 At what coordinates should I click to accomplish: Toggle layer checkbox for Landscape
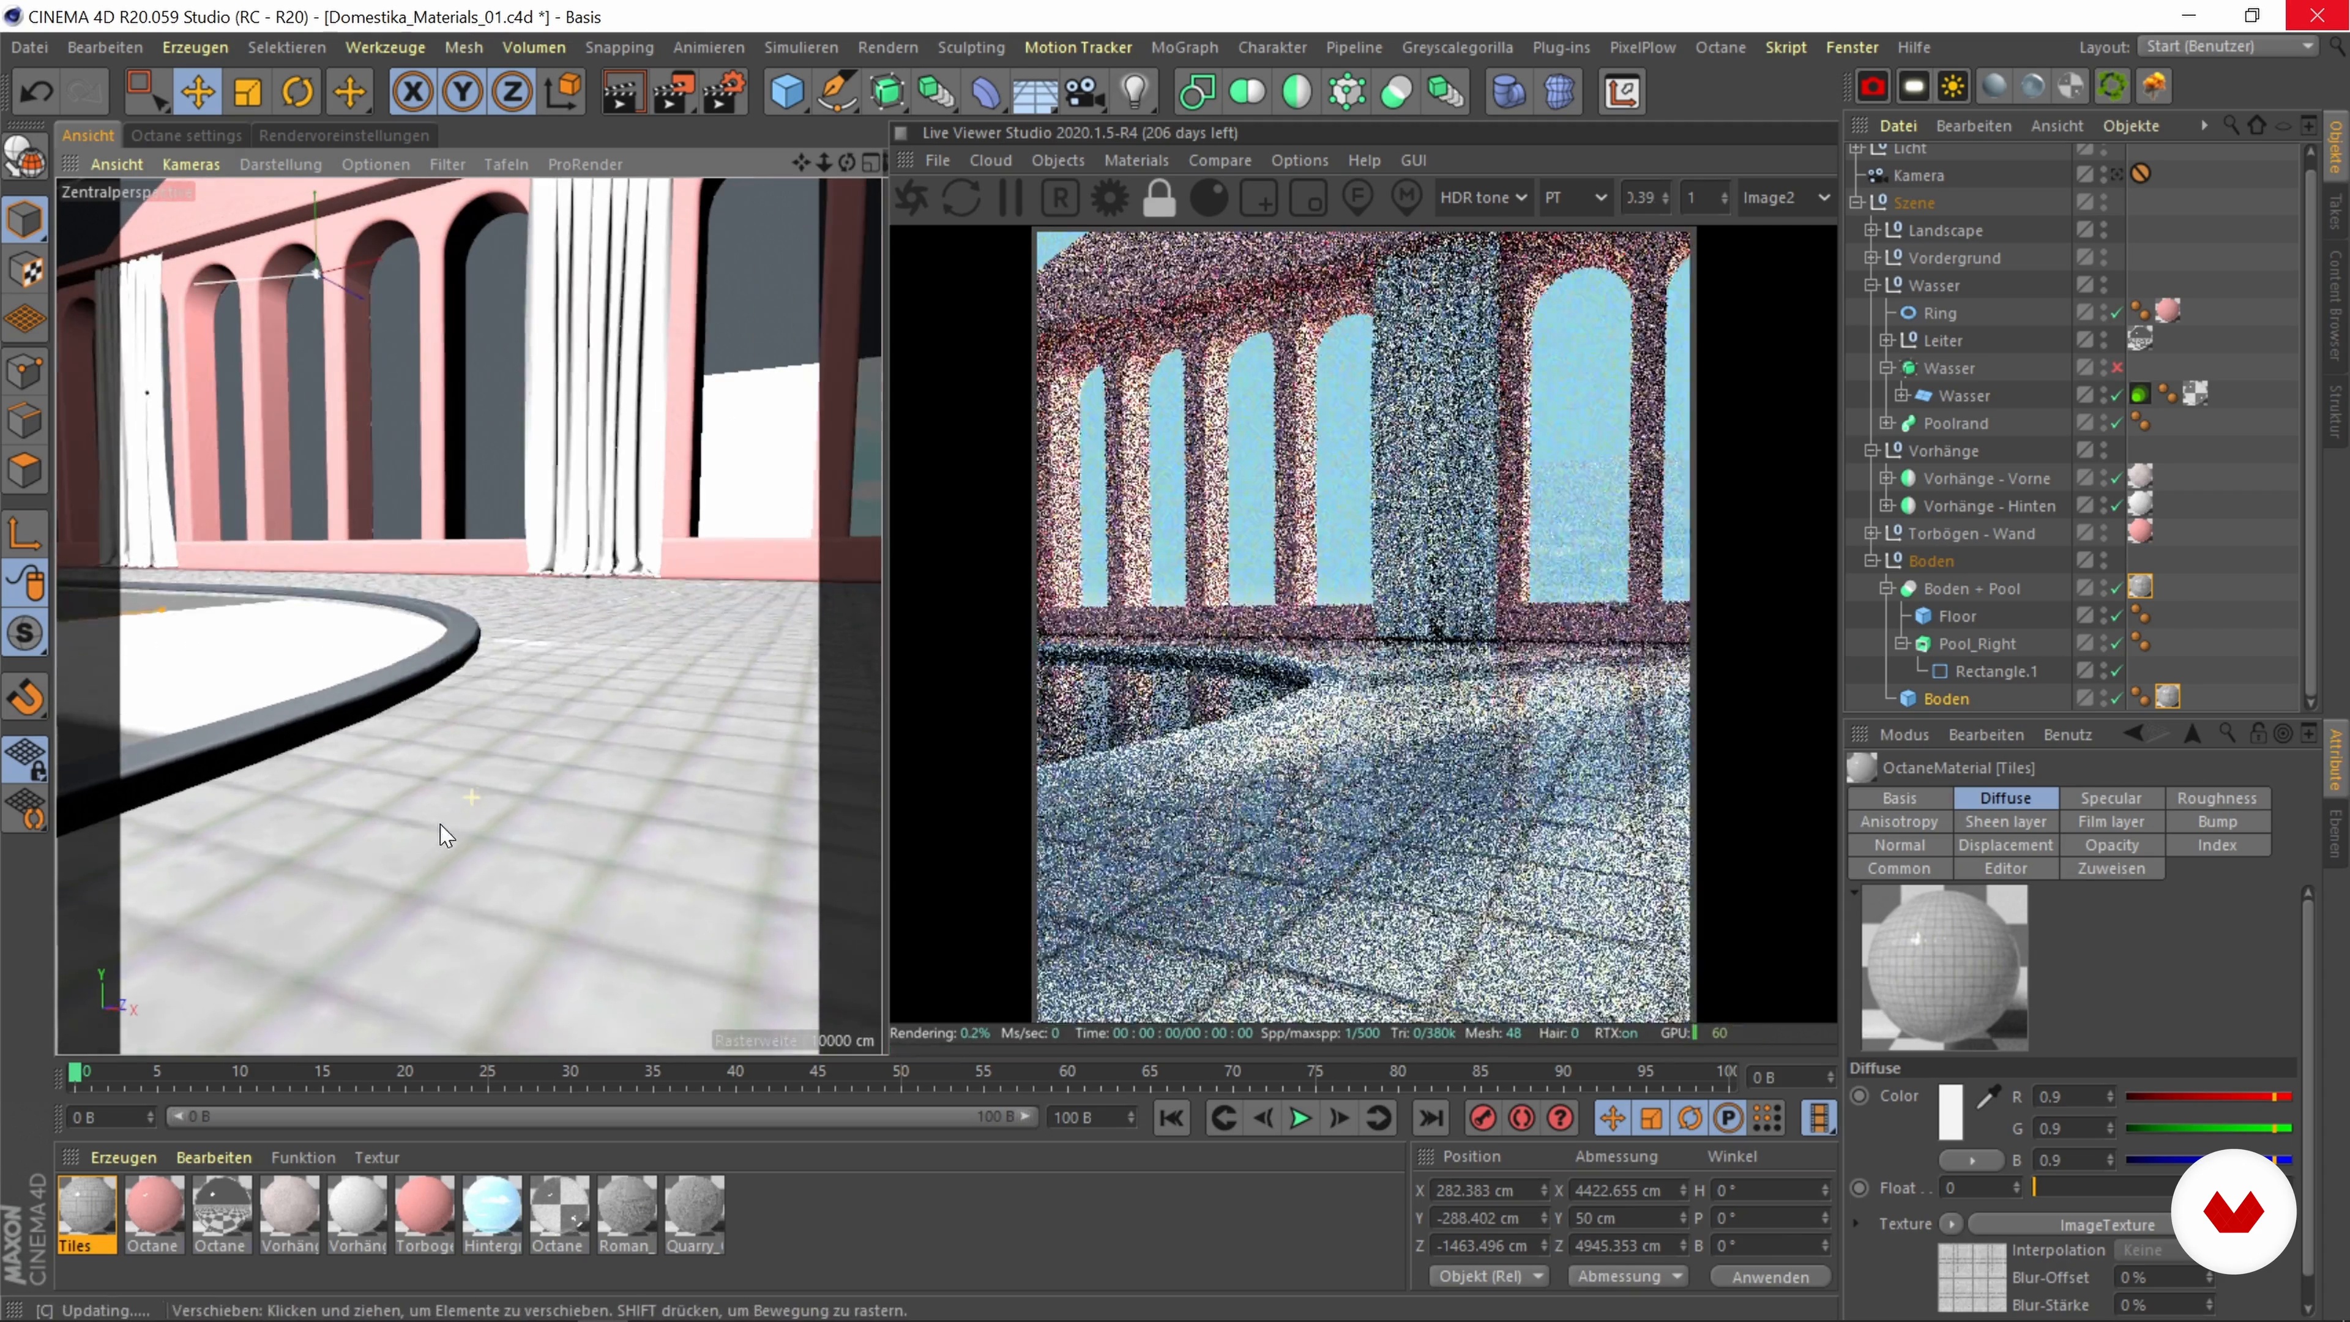point(2084,231)
